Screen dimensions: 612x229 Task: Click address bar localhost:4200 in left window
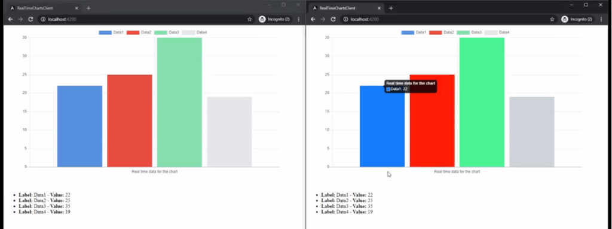coord(146,19)
